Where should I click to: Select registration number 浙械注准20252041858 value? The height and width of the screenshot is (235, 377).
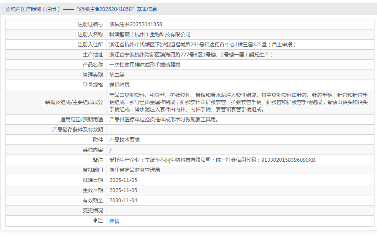pyautogui.click(x=136, y=24)
